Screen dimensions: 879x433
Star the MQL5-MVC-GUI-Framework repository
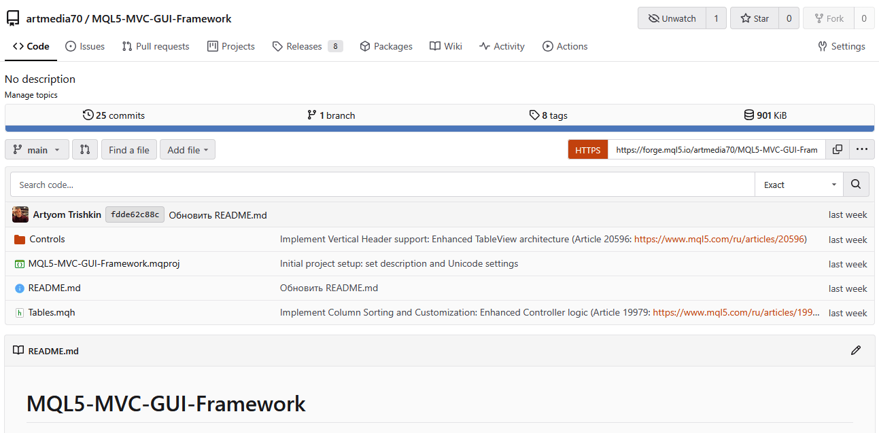(754, 18)
